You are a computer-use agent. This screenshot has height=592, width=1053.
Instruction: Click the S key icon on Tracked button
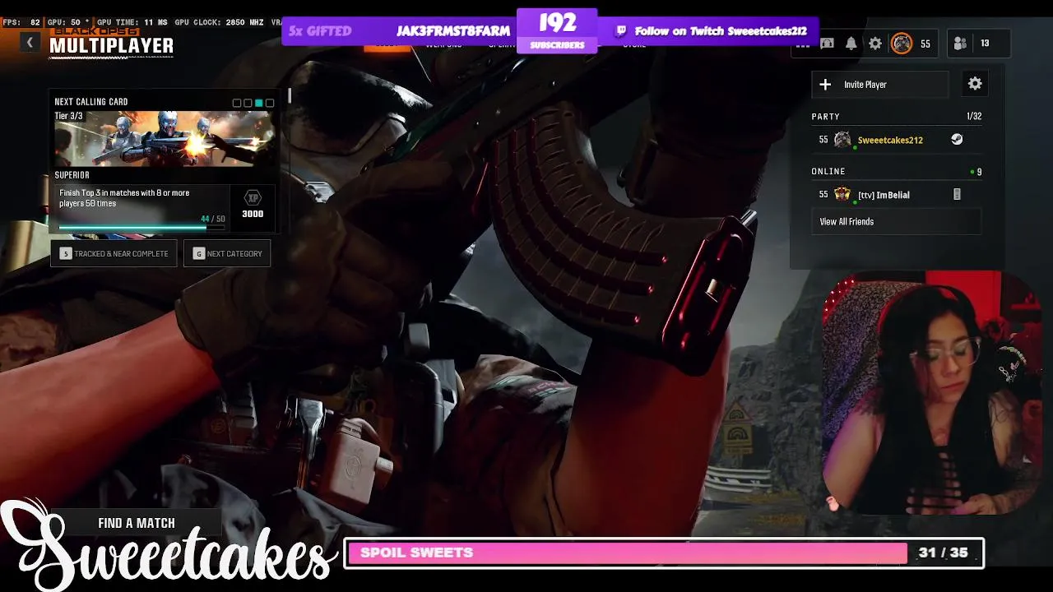66,253
